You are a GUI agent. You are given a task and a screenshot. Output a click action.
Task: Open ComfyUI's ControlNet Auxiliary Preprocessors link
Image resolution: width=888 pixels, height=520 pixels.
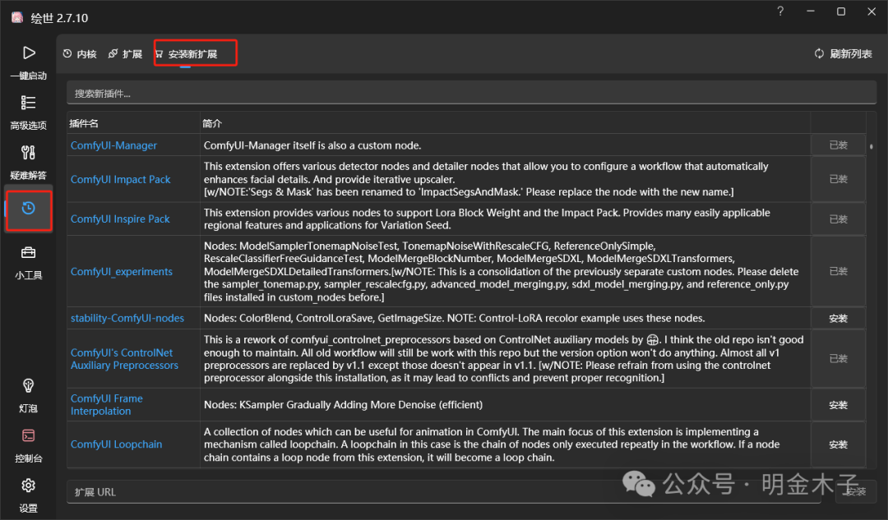(124, 359)
